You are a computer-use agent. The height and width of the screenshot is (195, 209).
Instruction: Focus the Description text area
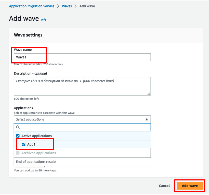click(x=82, y=86)
